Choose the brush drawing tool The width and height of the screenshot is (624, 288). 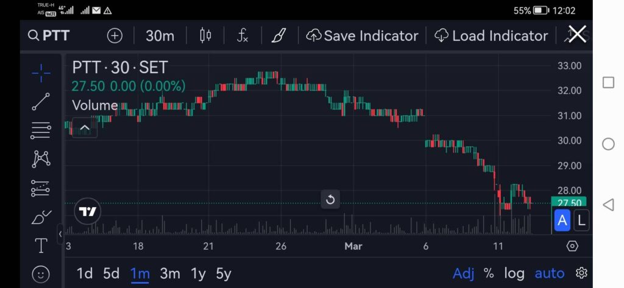click(41, 216)
